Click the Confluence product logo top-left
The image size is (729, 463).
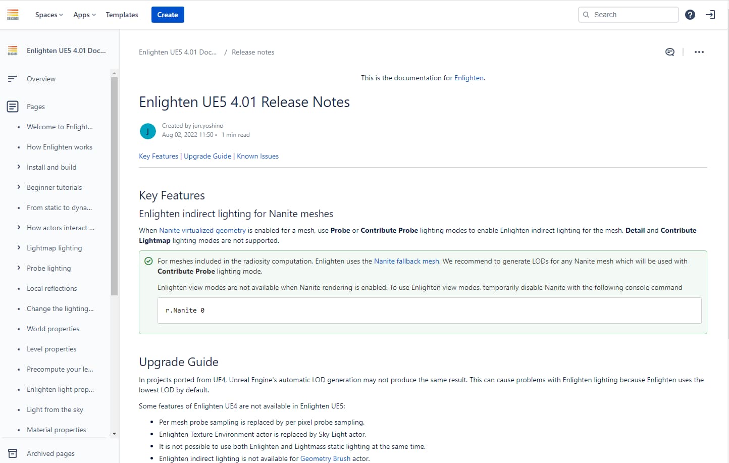(x=12, y=14)
